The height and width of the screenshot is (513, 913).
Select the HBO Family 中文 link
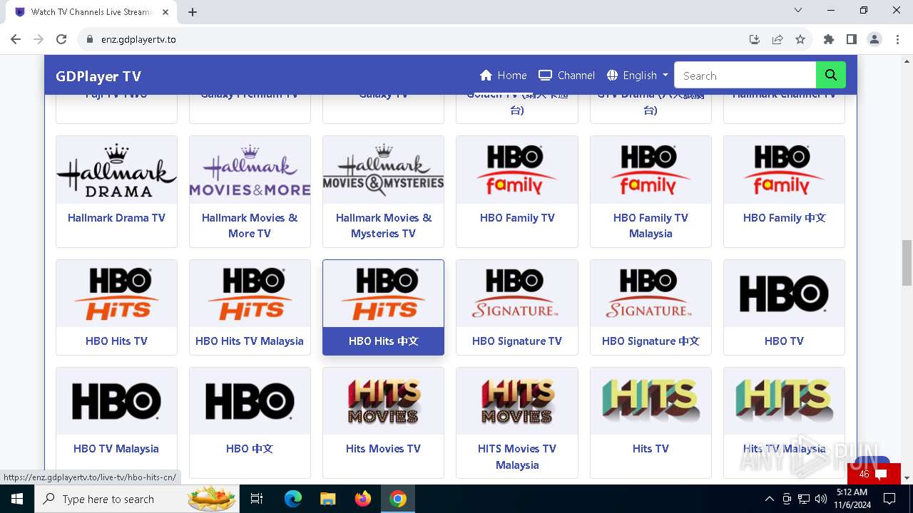tap(784, 218)
